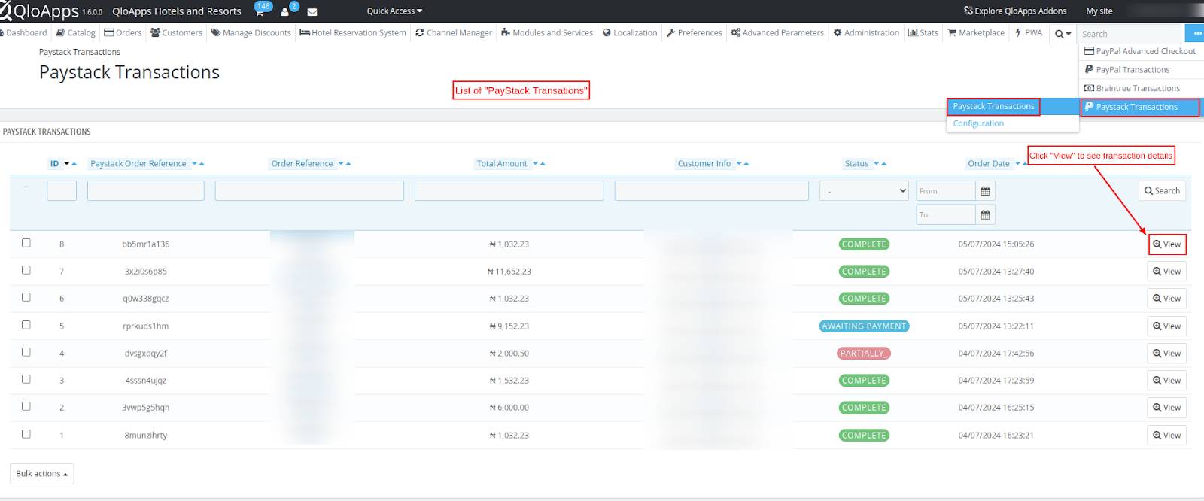
Task: Open Explore QloApps Addons link
Action: (1015, 11)
